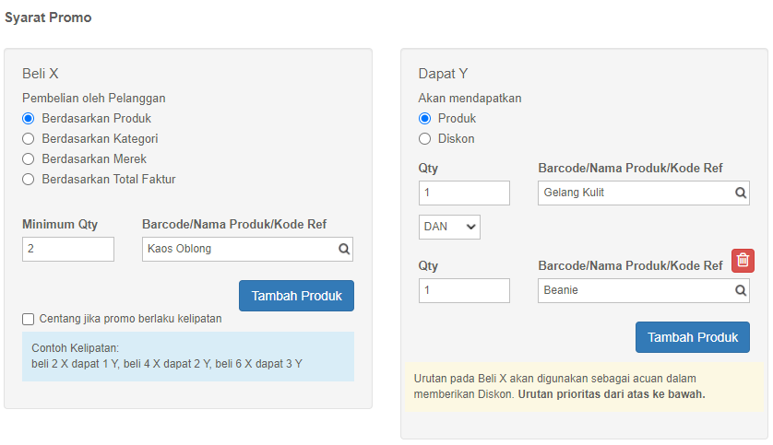773x445 pixels.
Task: Switch reward type to Diskon
Action: pos(424,139)
